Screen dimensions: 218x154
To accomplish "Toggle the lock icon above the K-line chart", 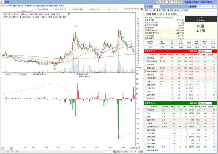I will click(x=141, y=9).
